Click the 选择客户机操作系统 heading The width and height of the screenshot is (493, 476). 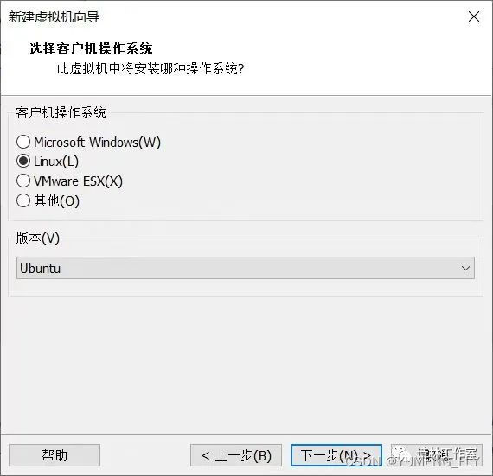[x=91, y=48]
